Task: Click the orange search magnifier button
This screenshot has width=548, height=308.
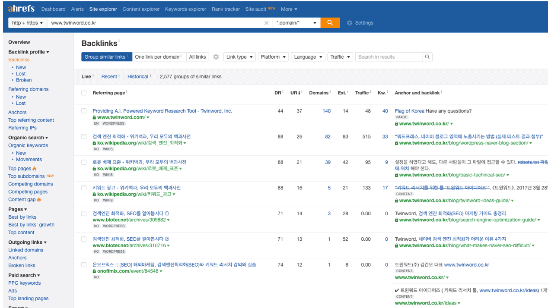Action: (330, 23)
